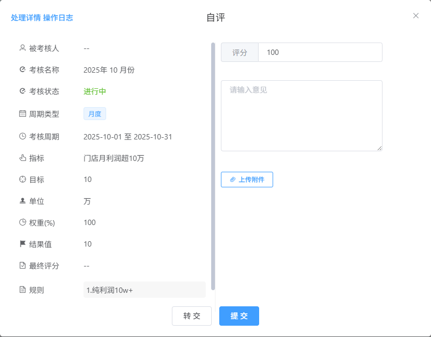The height and width of the screenshot is (337, 431).
Task: Switch to the 处理详情 tab
Action: click(26, 18)
